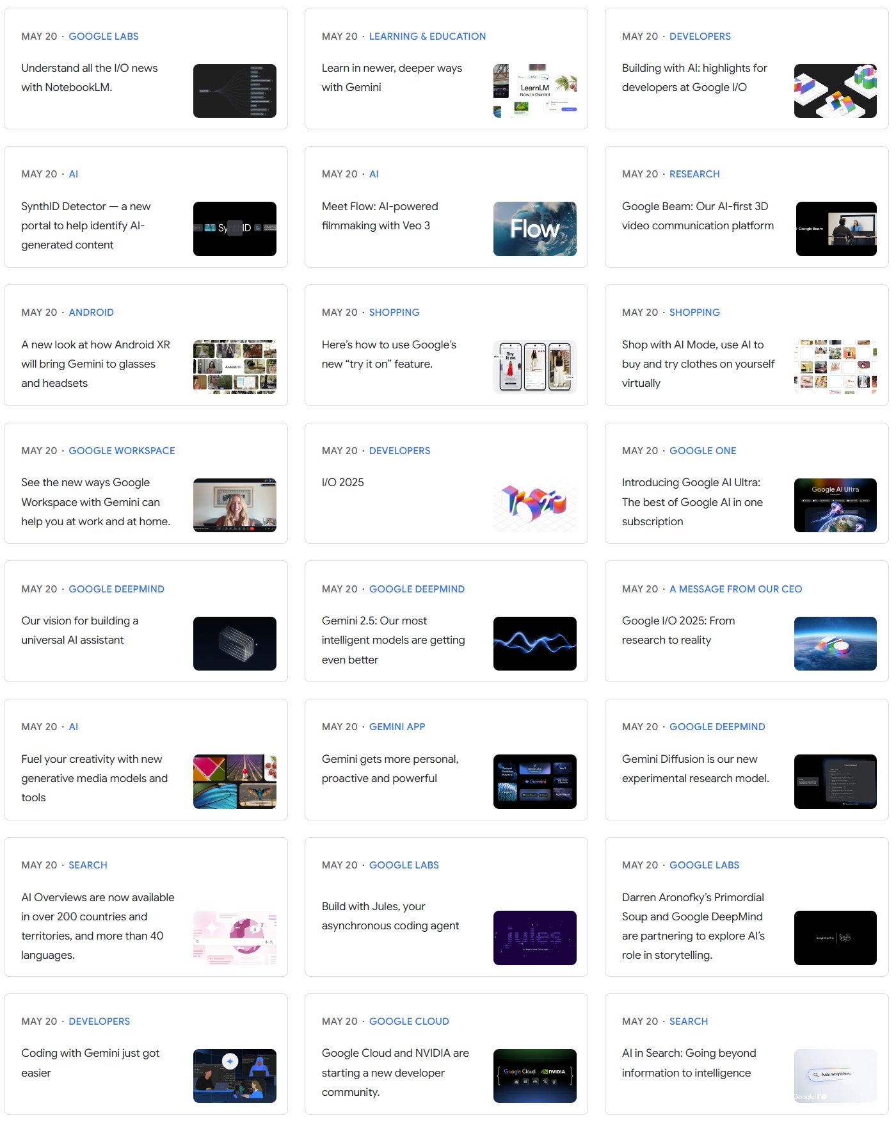Click the AI category above SynthID Detector

(74, 174)
